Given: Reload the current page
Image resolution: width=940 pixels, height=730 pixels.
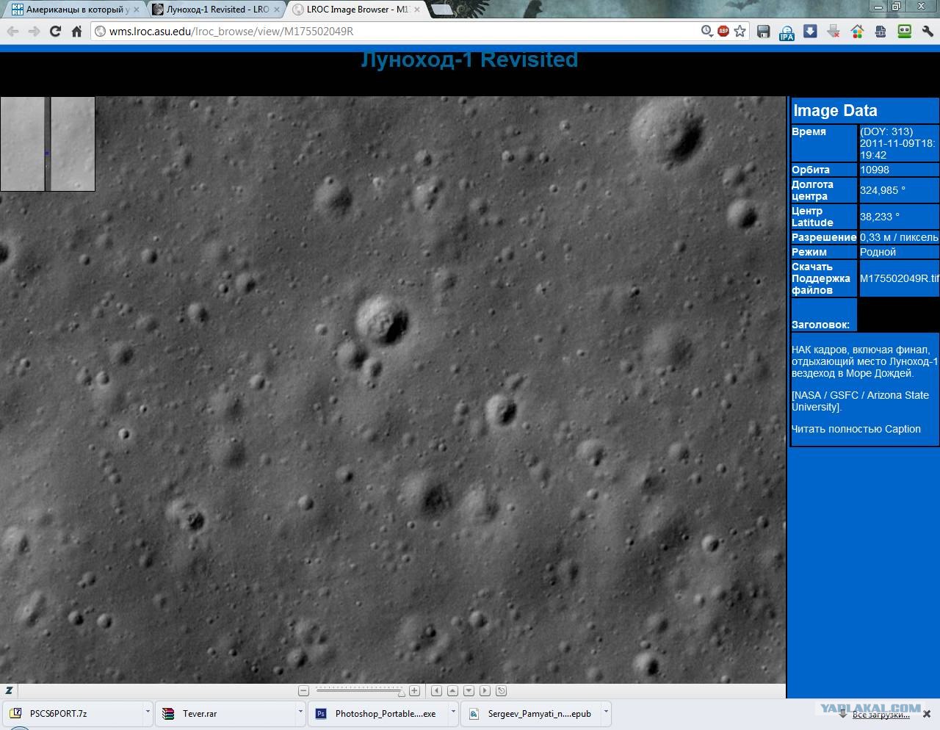Looking at the screenshot, I should pyautogui.click(x=55, y=32).
